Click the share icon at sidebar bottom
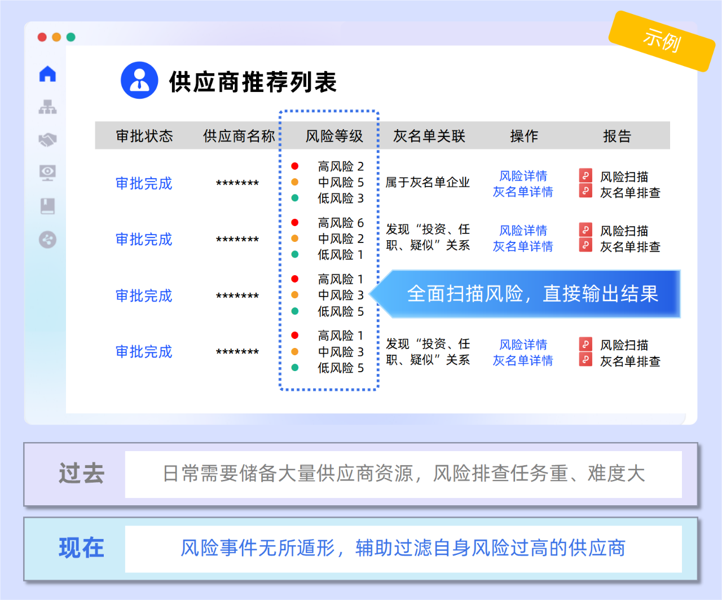The height and width of the screenshot is (600, 722). click(x=47, y=240)
